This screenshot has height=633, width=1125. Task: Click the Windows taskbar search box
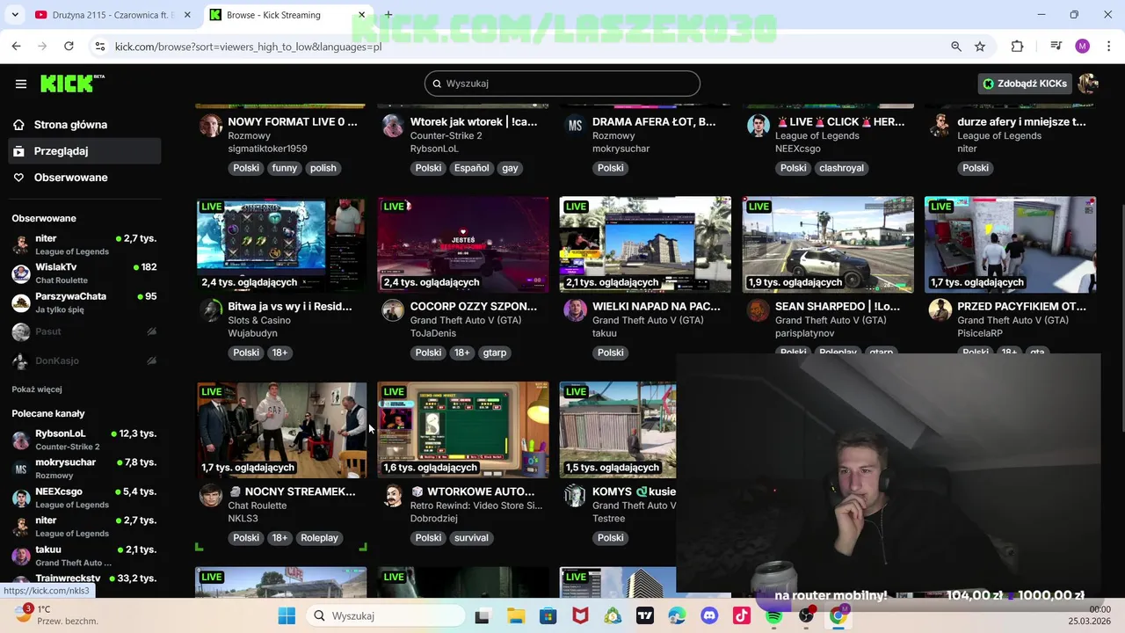pyautogui.click(x=385, y=616)
